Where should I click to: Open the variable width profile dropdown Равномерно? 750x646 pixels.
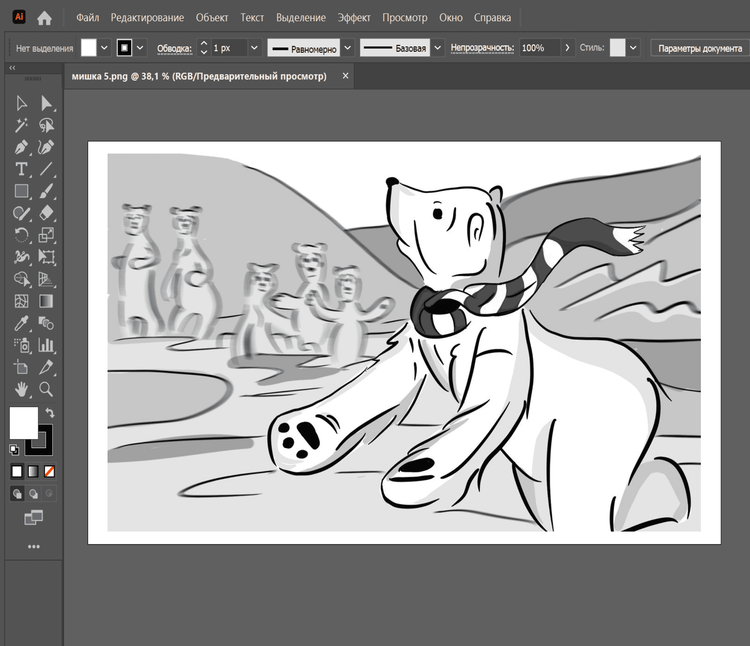tap(347, 48)
